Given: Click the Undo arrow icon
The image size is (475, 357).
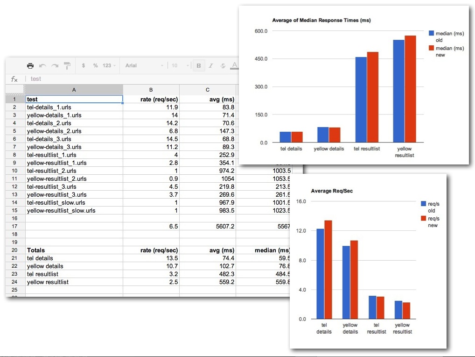Looking at the screenshot, I should pyautogui.click(x=42, y=65).
